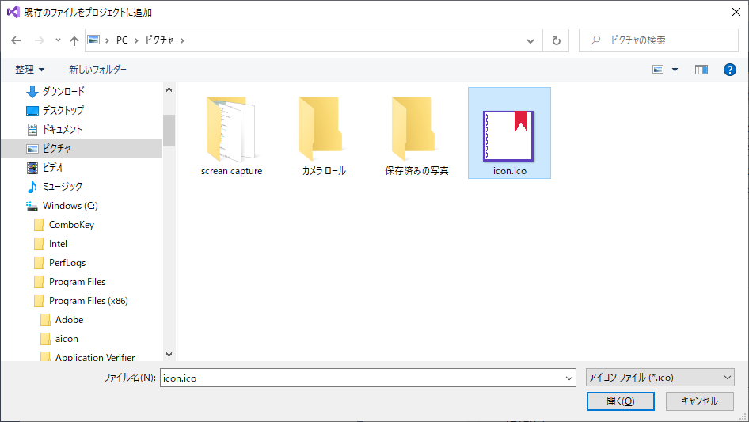Select Program Files in the tree
This screenshot has width=749, height=422.
[77, 282]
